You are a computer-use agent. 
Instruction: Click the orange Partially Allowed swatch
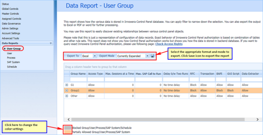68,132
